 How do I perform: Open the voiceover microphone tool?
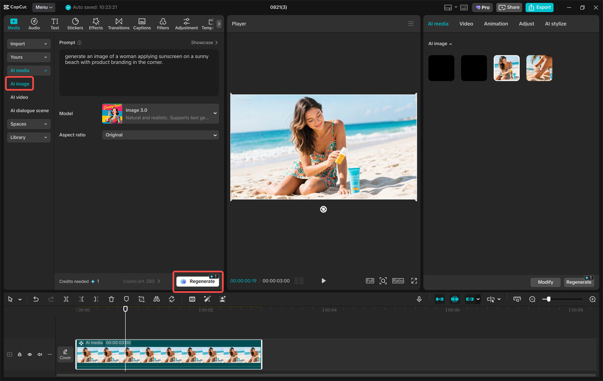pyautogui.click(x=419, y=299)
